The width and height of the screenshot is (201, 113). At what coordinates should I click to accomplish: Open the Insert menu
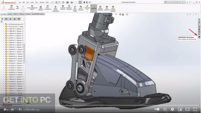point(32,2)
